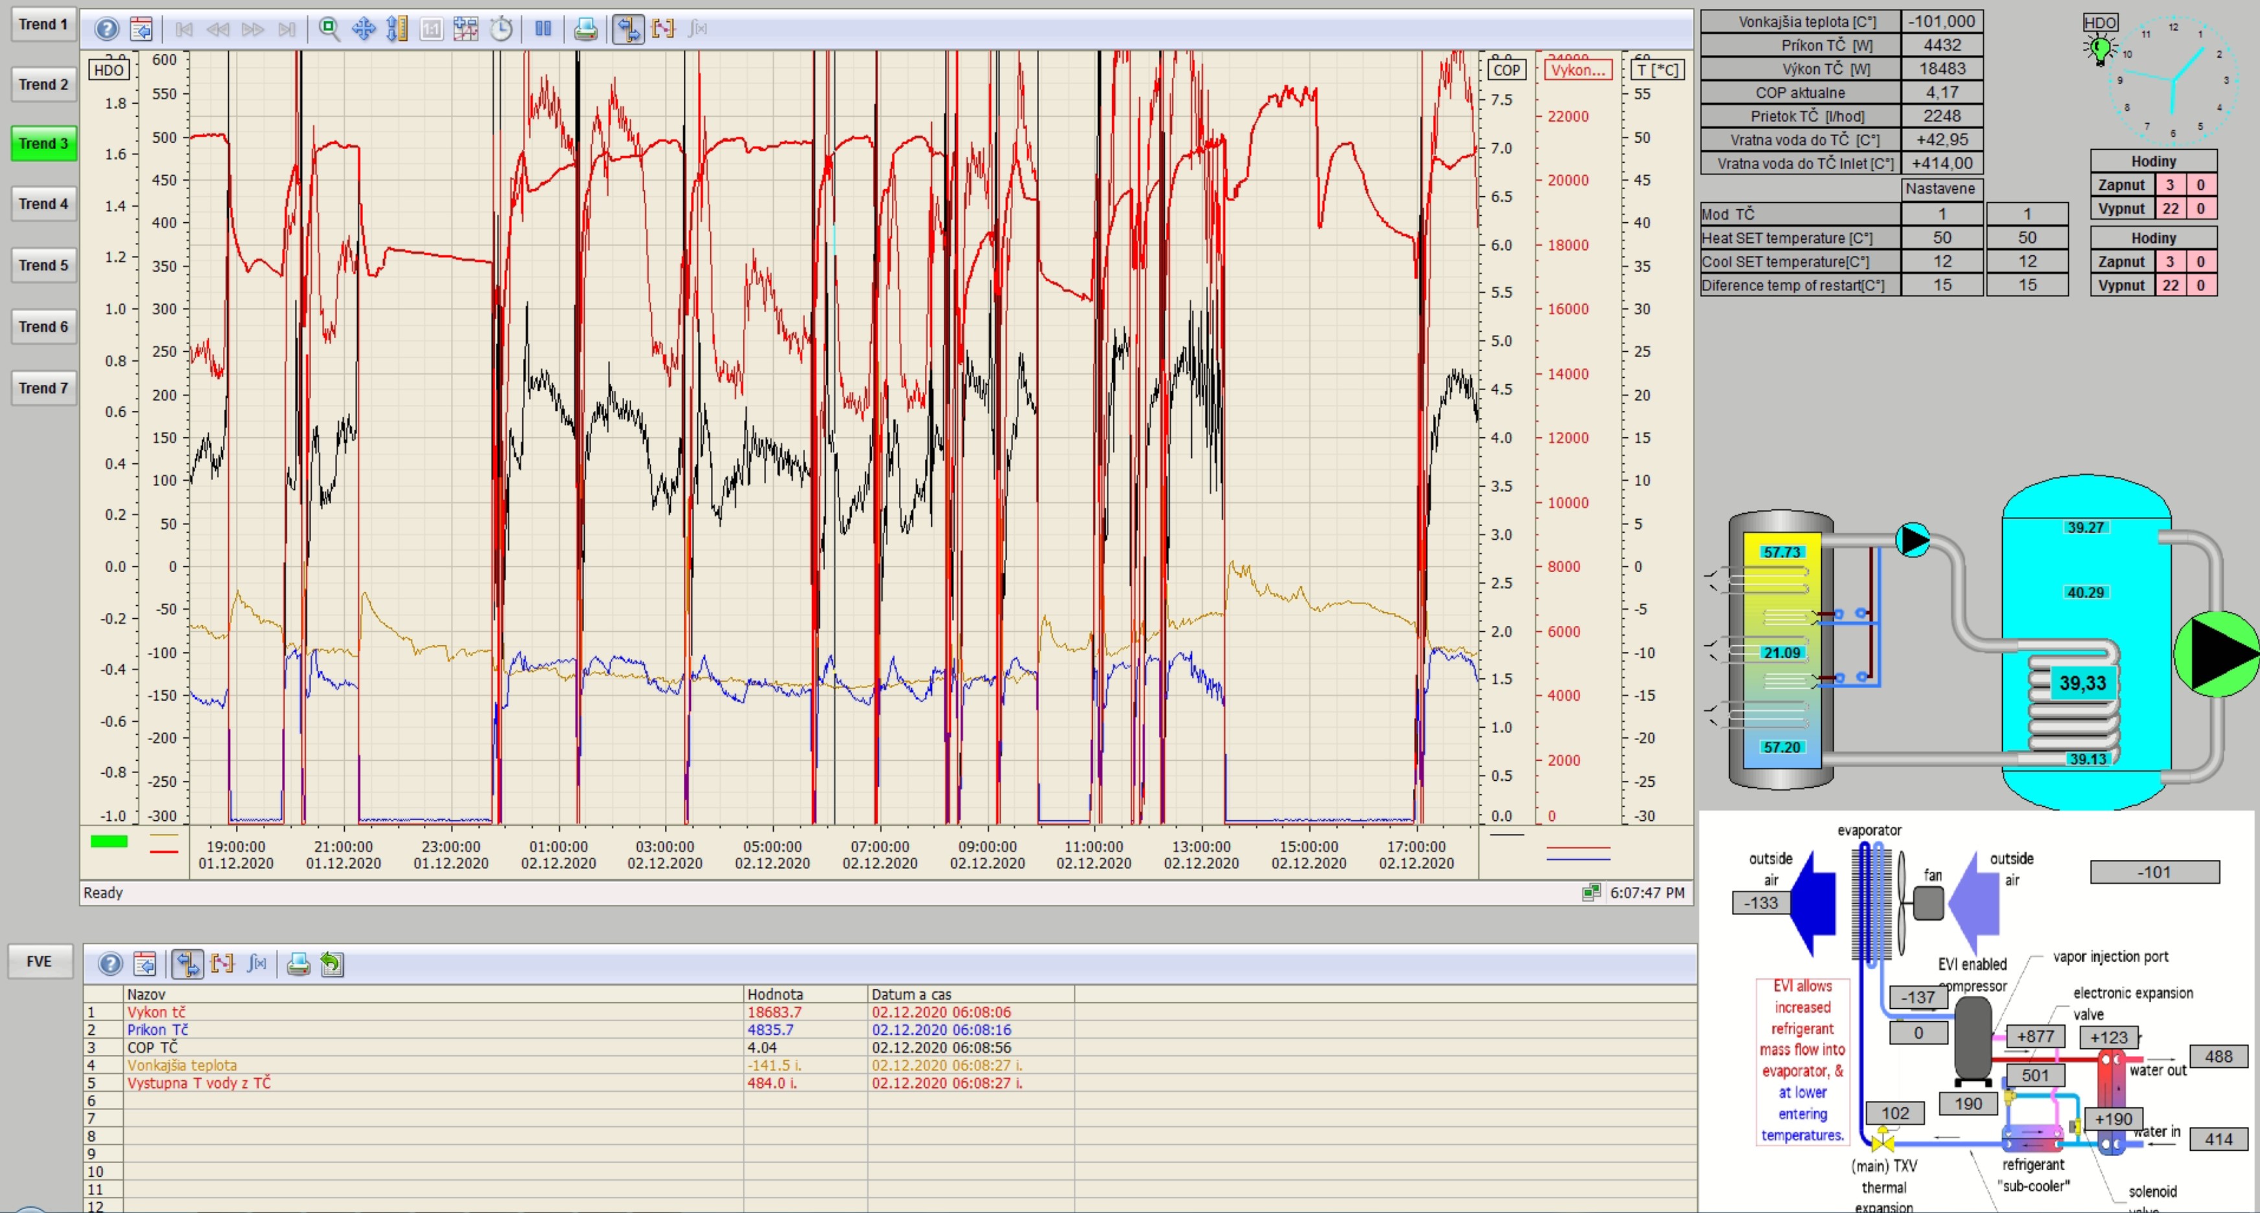Screen dimensions: 2260x1213
Task: Print the trend chart from top toolbar
Action: [x=585, y=29]
